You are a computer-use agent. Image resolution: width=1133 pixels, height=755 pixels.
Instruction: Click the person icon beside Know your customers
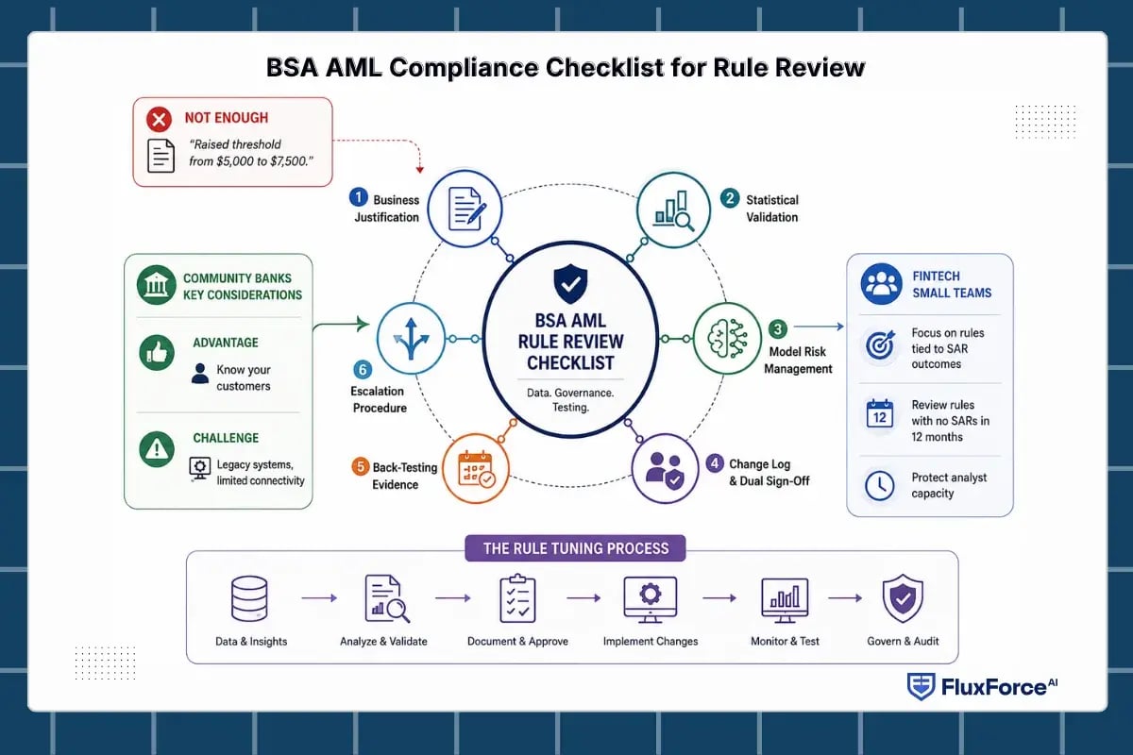[199, 375]
